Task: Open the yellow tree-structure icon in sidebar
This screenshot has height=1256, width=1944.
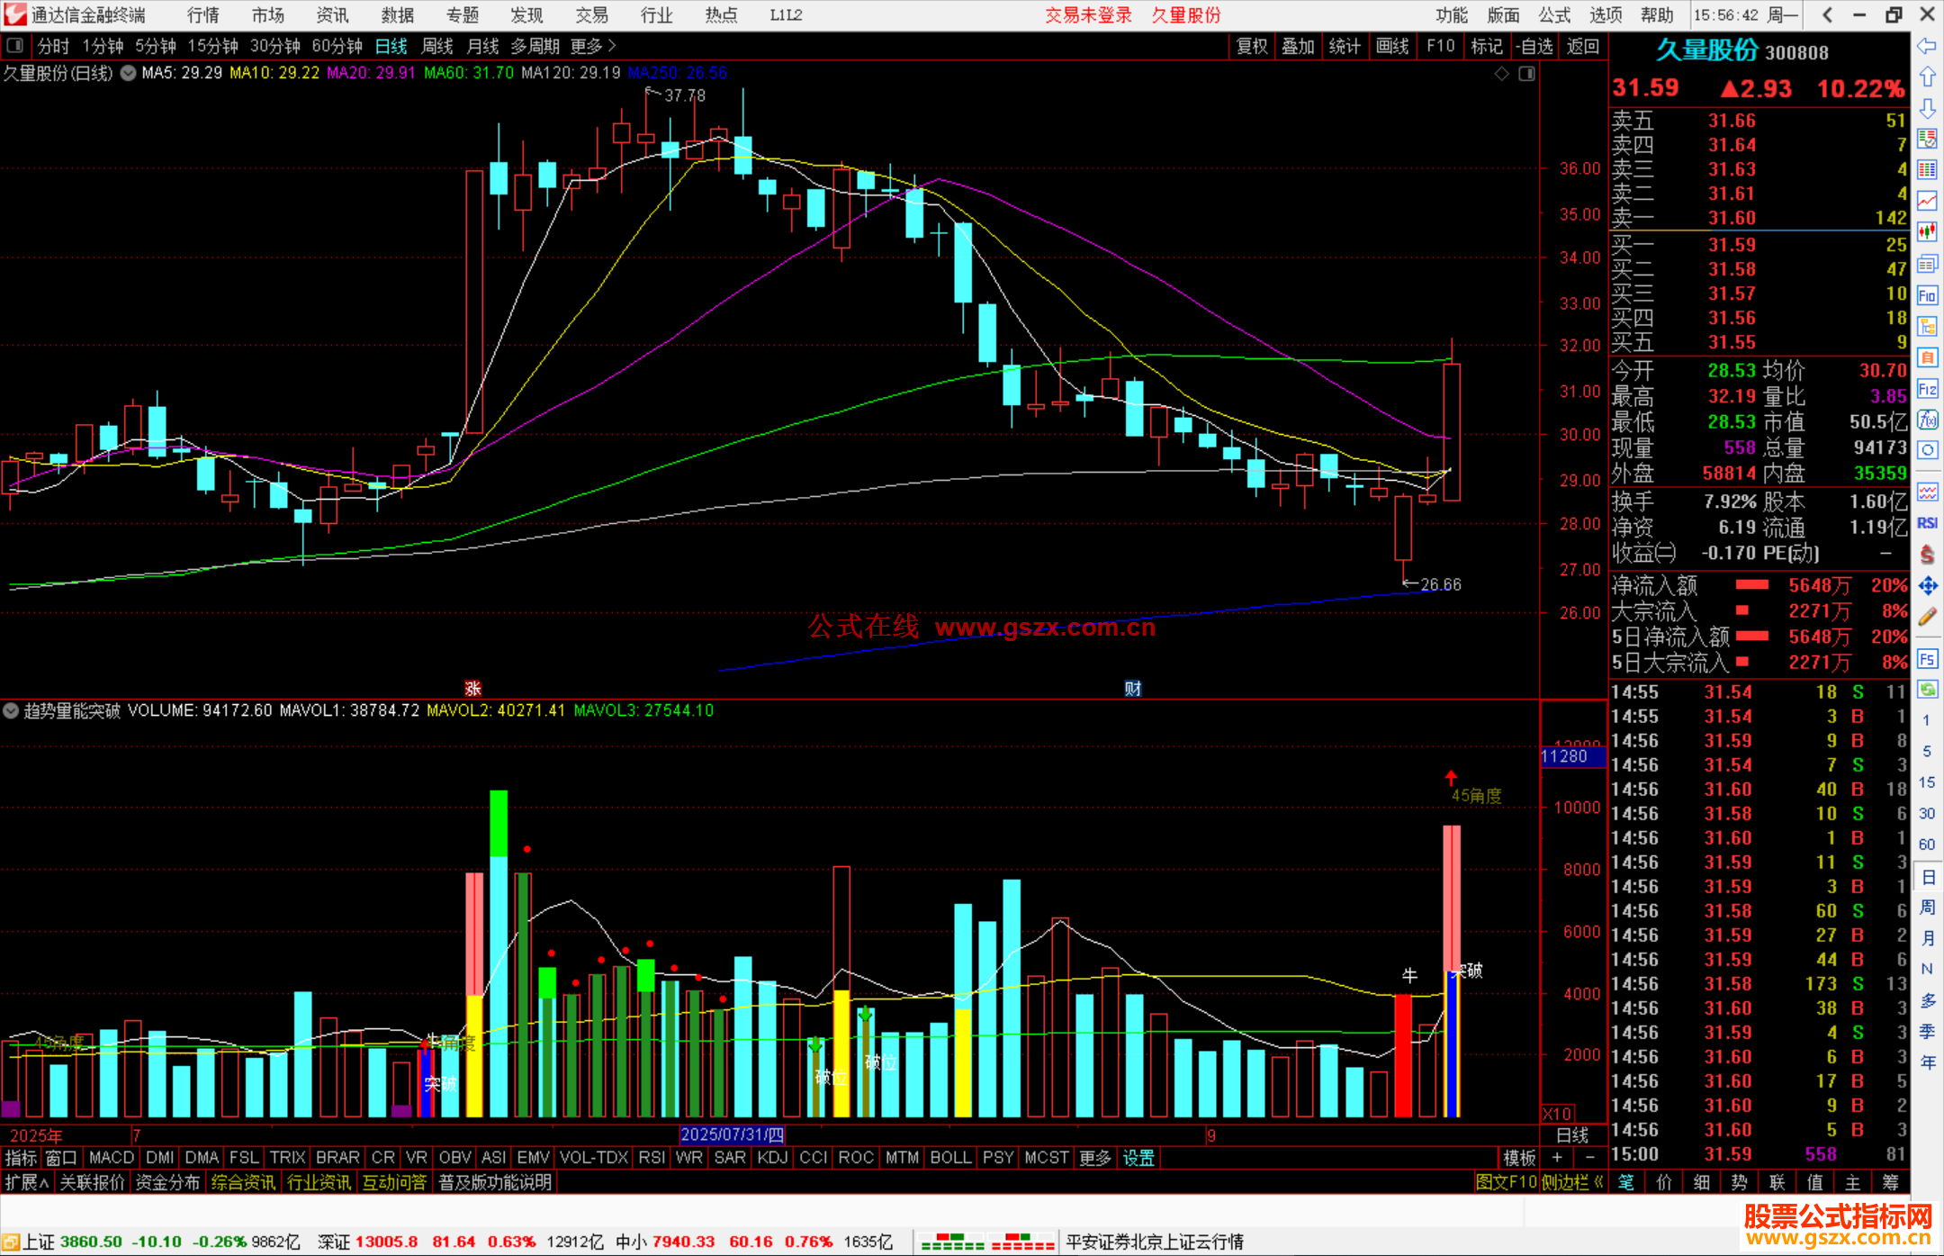Action: point(1927,326)
